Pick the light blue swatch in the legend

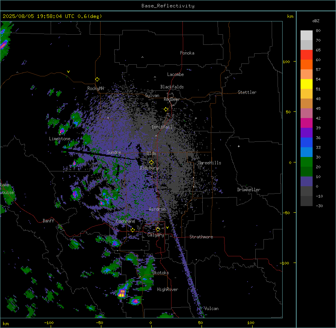[x=306, y=152]
